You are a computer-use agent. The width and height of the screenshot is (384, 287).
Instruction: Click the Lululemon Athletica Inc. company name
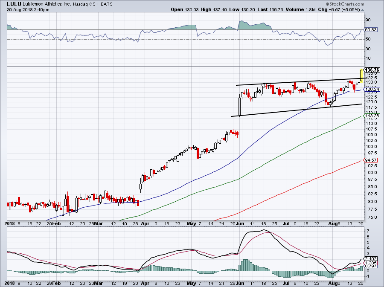point(47,4)
